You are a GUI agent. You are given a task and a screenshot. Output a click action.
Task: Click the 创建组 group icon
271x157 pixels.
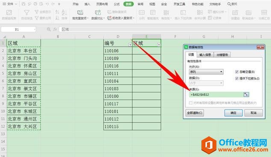click(x=235, y=13)
